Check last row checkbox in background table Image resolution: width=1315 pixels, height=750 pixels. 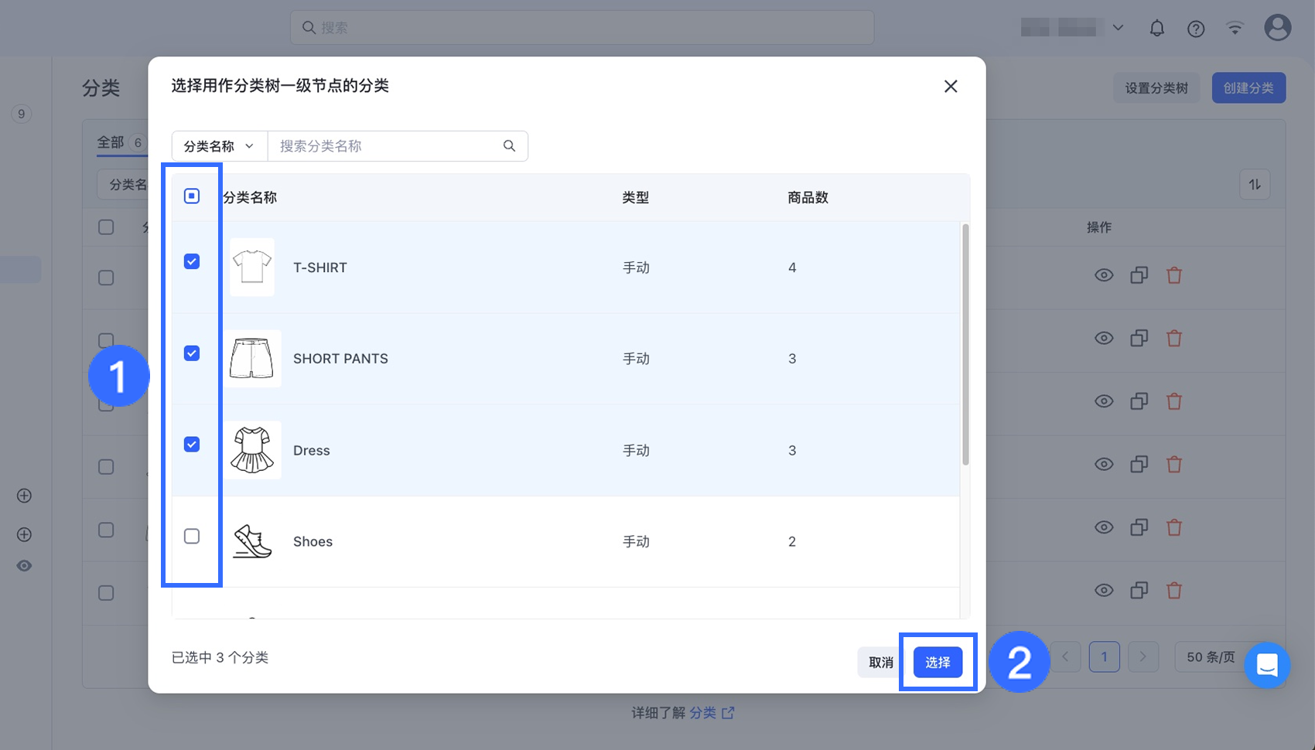(x=106, y=593)
